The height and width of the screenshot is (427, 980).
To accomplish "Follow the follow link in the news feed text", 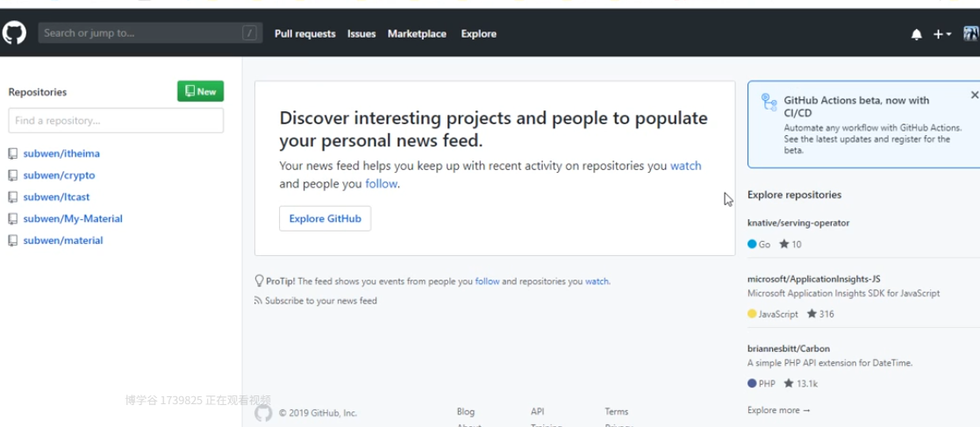I will [382, 184].
